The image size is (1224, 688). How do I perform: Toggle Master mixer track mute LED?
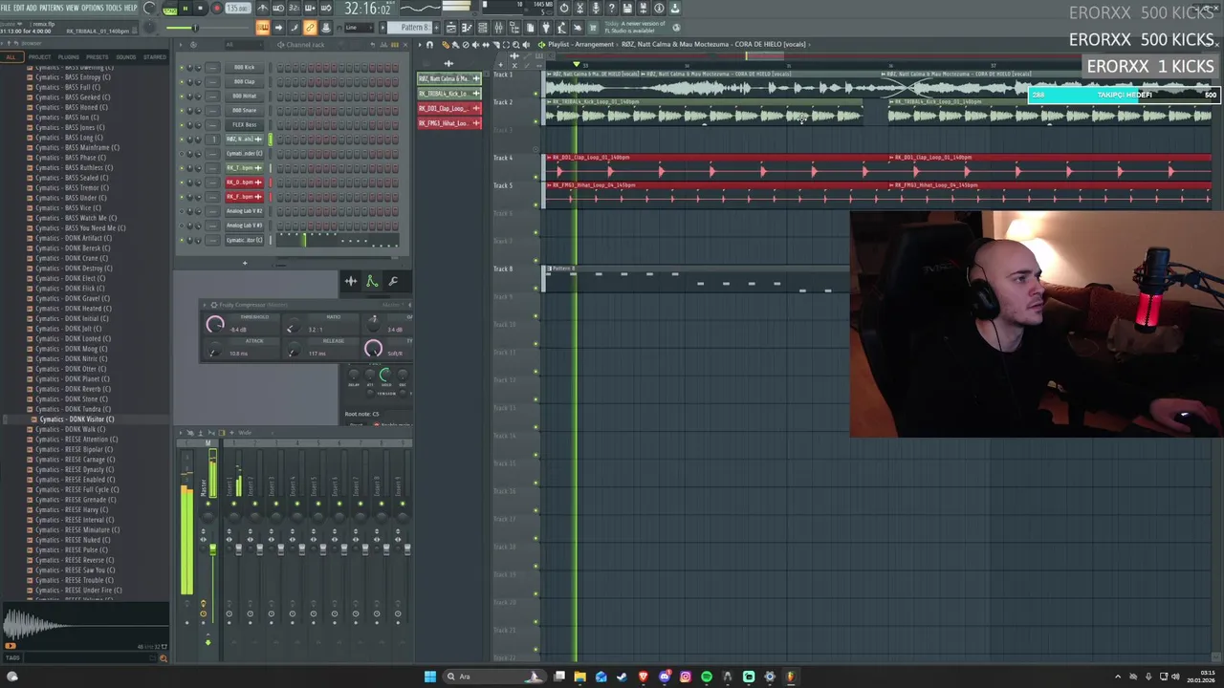(x=208, y=504)
